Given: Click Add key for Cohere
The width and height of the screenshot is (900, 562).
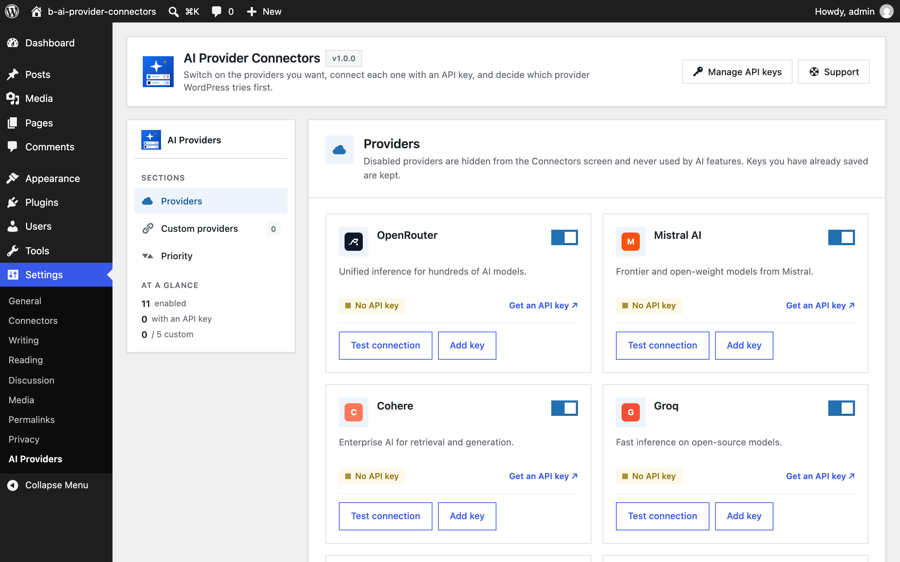Looking at the screenshot, I should tap(467, 516).
